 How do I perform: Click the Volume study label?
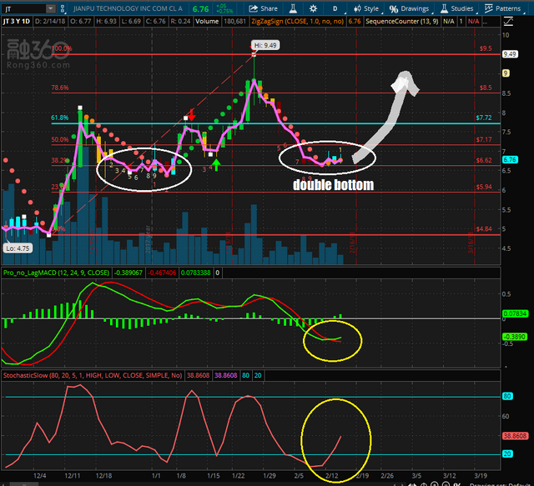[x=207, y=22]
